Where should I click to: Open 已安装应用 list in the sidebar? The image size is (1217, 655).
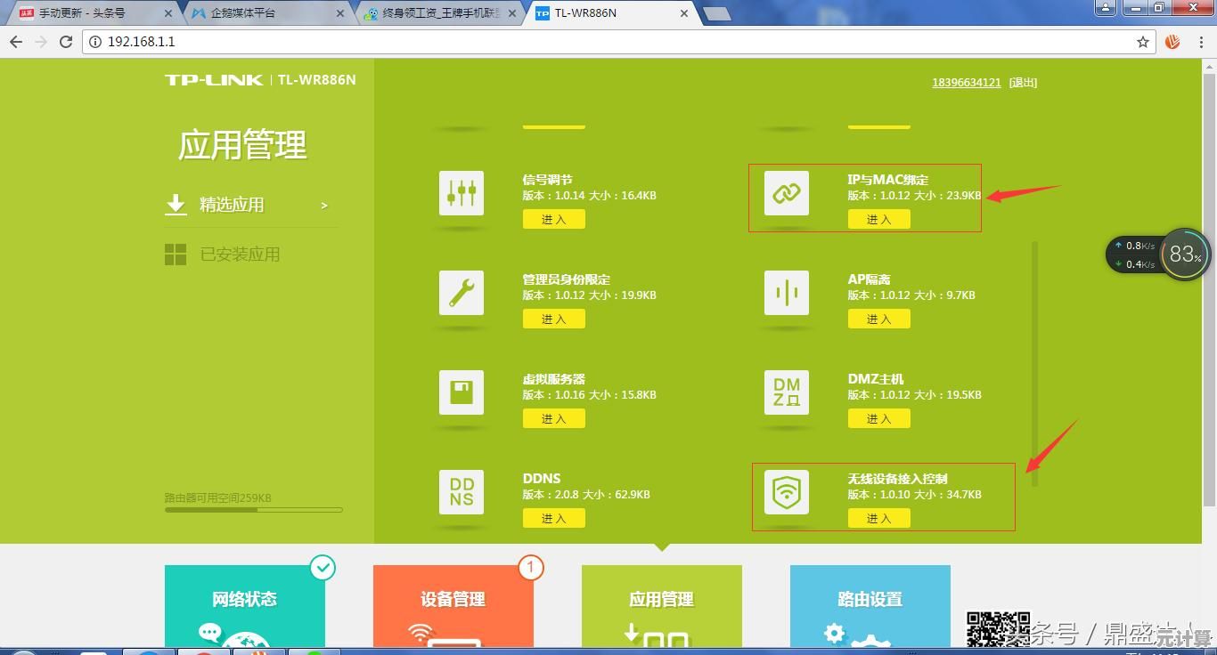pyautogui.click(x=239, y=255)
